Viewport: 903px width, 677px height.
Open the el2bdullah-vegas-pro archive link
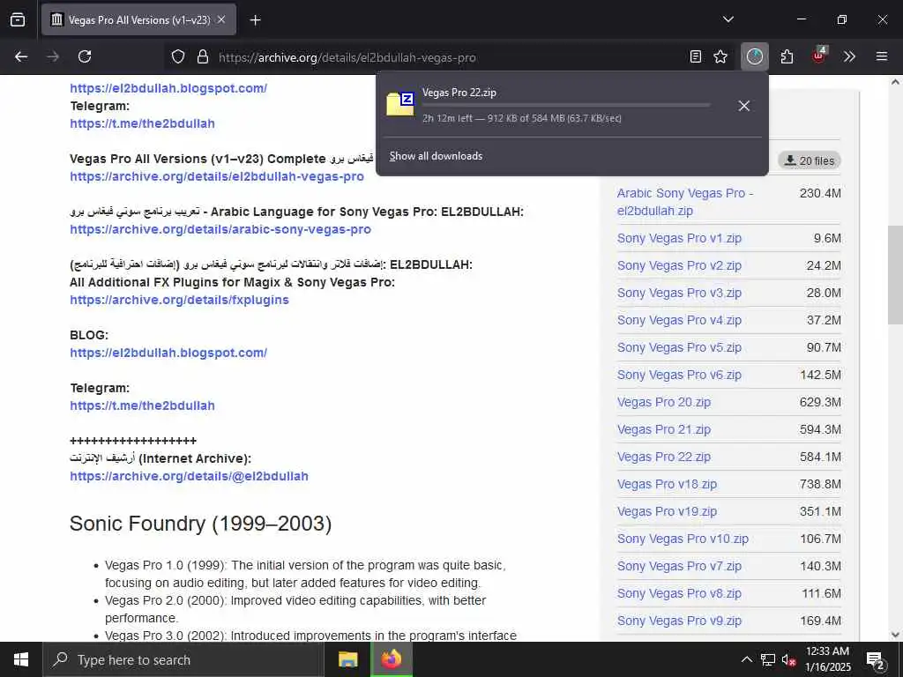(217, 176)
